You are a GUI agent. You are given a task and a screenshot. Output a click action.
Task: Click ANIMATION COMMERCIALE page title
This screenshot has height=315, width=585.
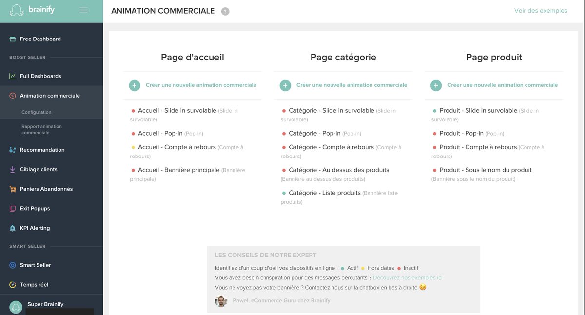point(163,11)
